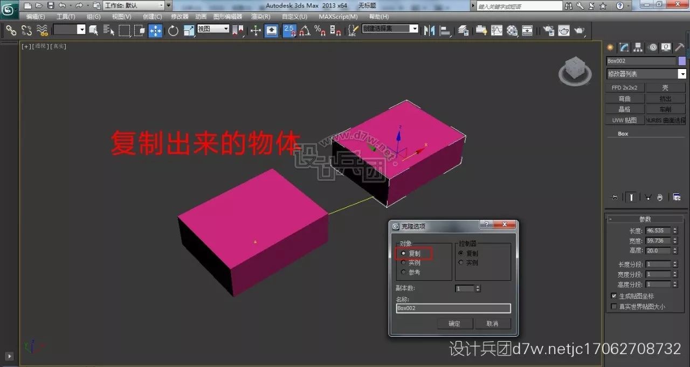Adjust the 高度 spinner arrows
The image size is (690, 367).
pos(675,251)
